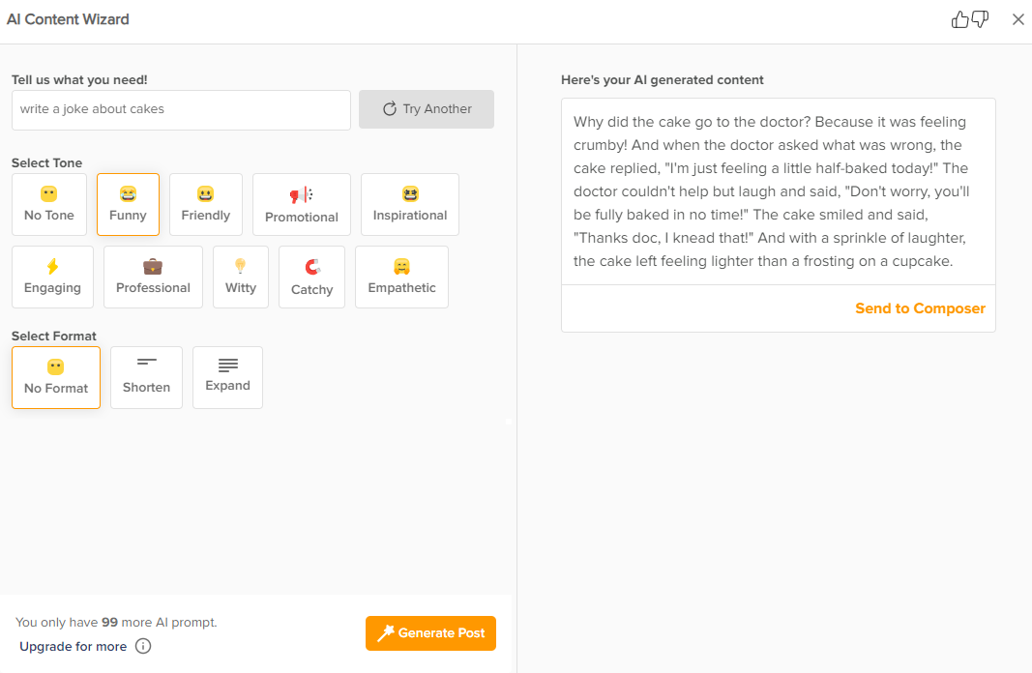Click the thumbs down feedback icon
The image size is (1032, 673).
coord(980,19)
